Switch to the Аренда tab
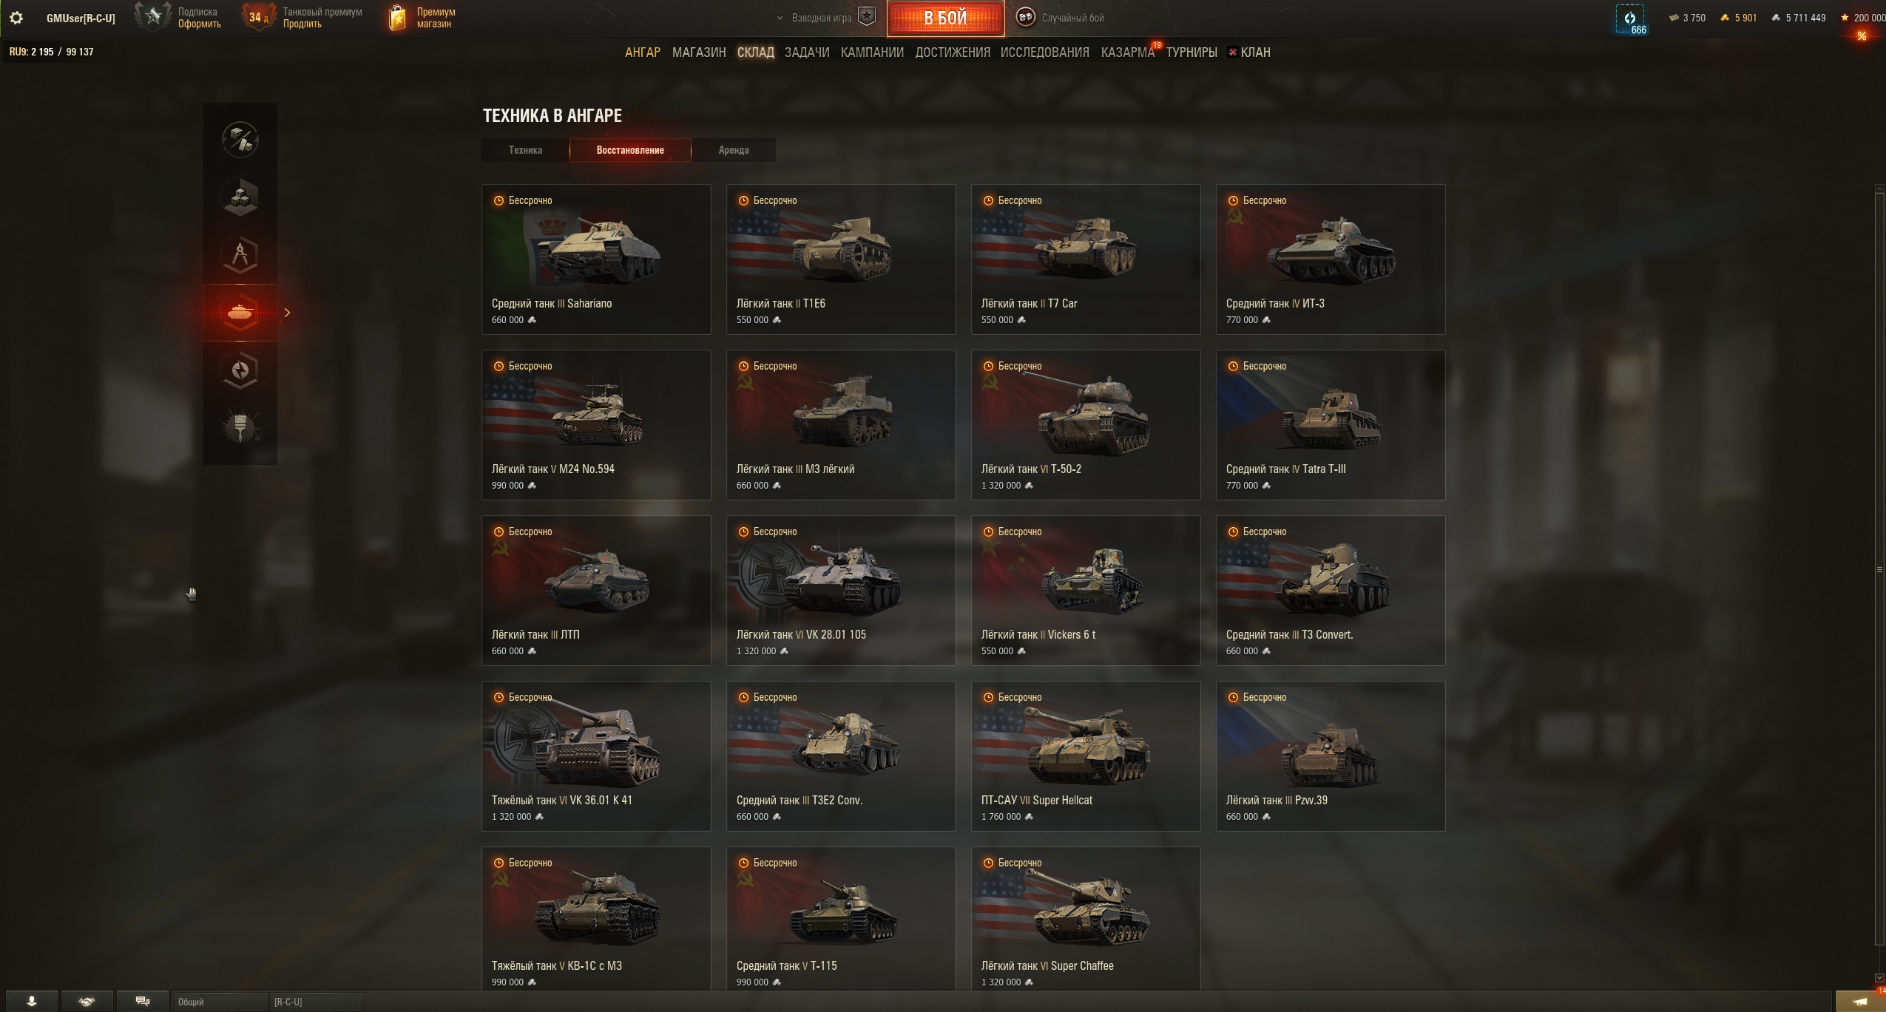 pyautogui.click(x=734, y=150)
